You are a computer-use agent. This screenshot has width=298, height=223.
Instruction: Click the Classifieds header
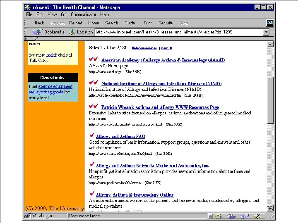(53, 78)
